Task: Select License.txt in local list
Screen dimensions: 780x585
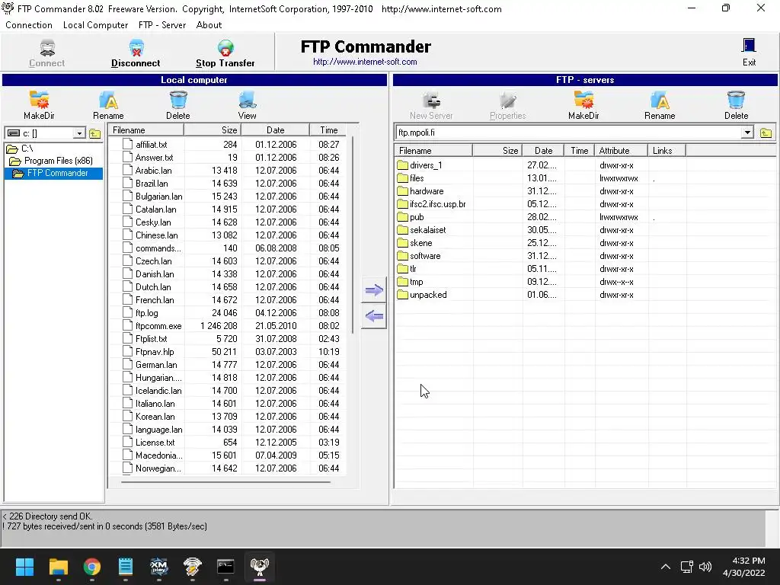Action: 149,443
